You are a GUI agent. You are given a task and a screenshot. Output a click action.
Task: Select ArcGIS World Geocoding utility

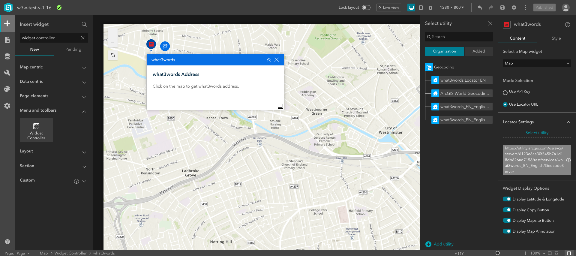pyautogui.click(x=462, y=93)
